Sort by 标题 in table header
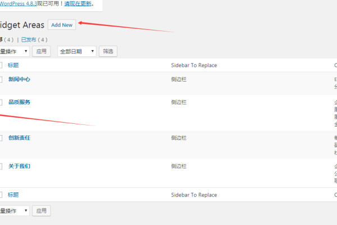 (13, 65)
